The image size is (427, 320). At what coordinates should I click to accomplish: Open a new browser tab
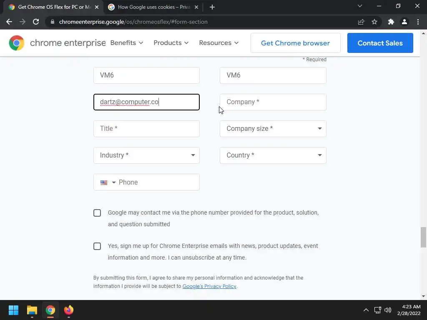[212, 7]
